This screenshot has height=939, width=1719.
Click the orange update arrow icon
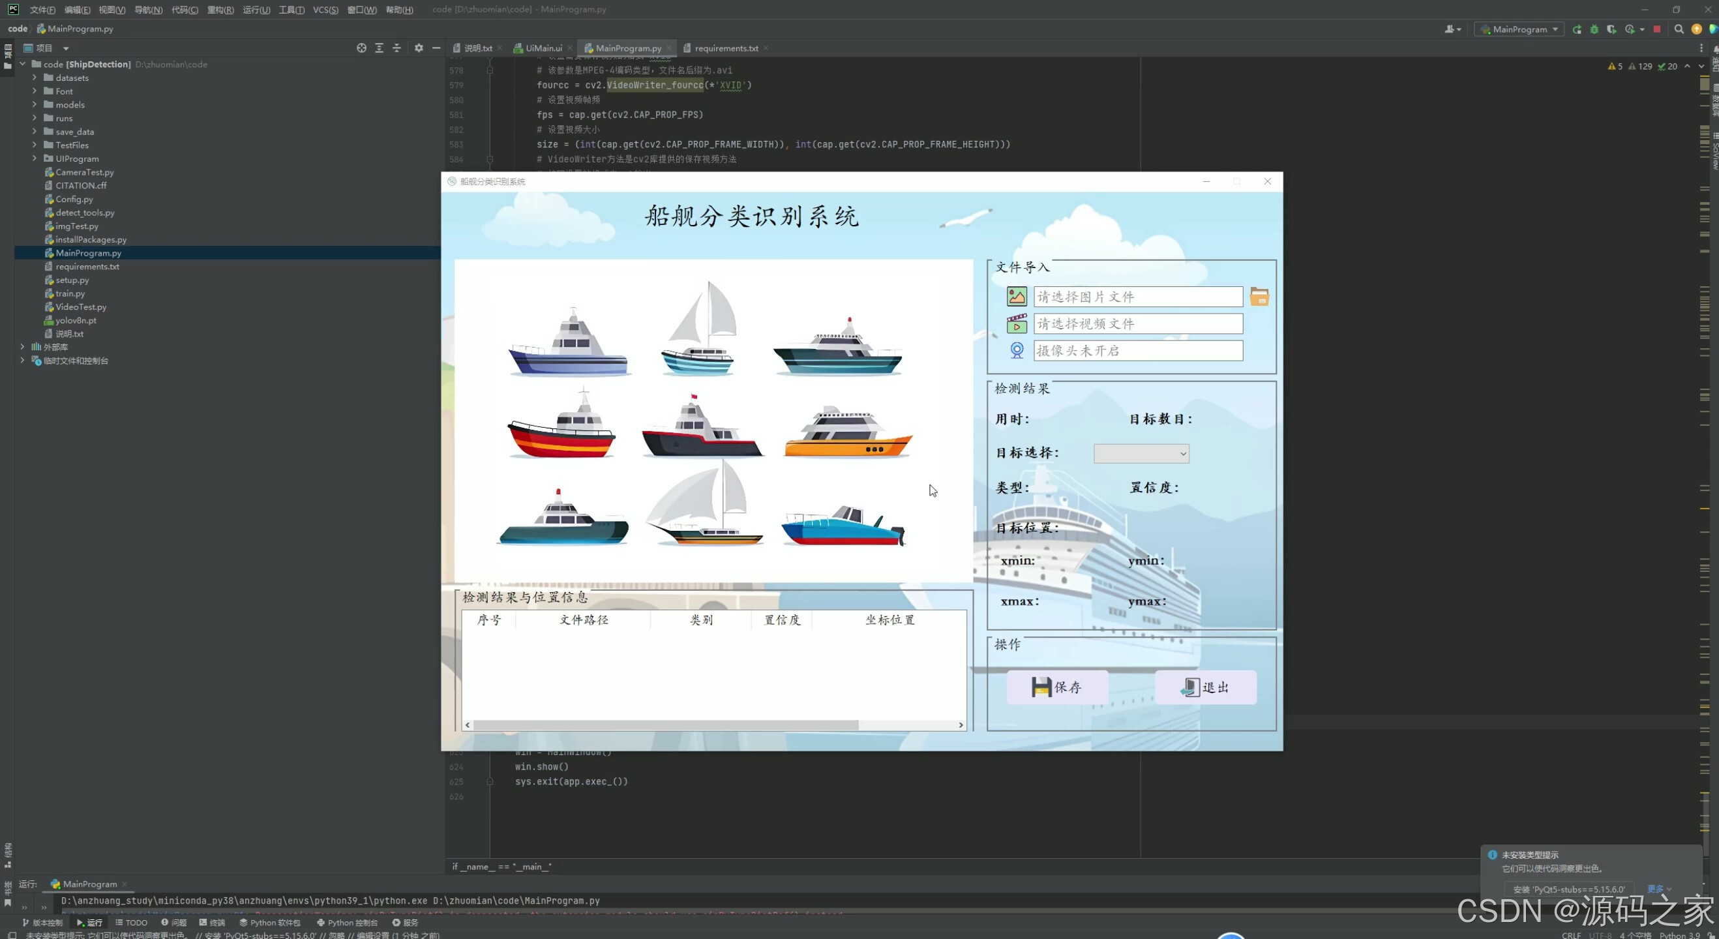click(1696, 29)
